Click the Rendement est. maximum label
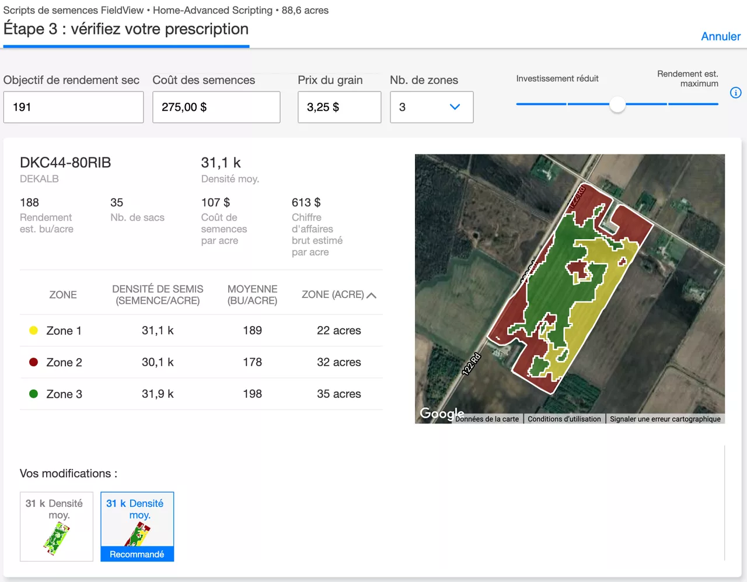747x582 pixels. (687, 79)
